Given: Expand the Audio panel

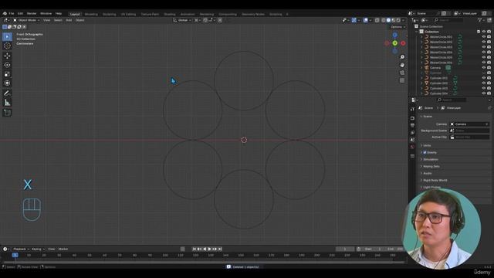Looking at the screenshot, I should tap(427, 173).
